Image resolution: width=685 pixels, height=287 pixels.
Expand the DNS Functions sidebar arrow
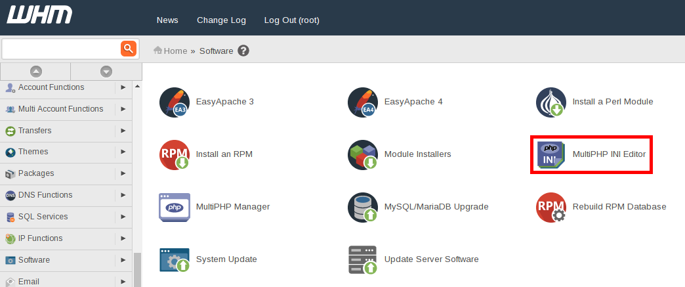(x=123, y=195)
